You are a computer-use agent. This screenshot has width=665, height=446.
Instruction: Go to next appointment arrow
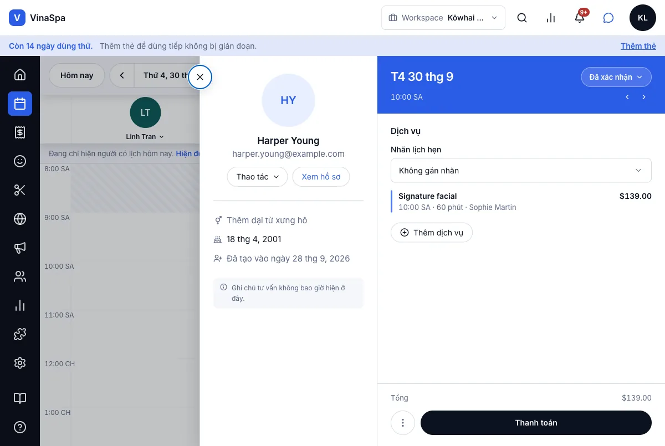[644, 97]
